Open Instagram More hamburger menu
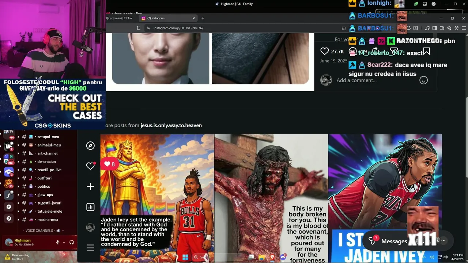Image resolution: width=468 pixels, height=263 pixels. (90, 248)
